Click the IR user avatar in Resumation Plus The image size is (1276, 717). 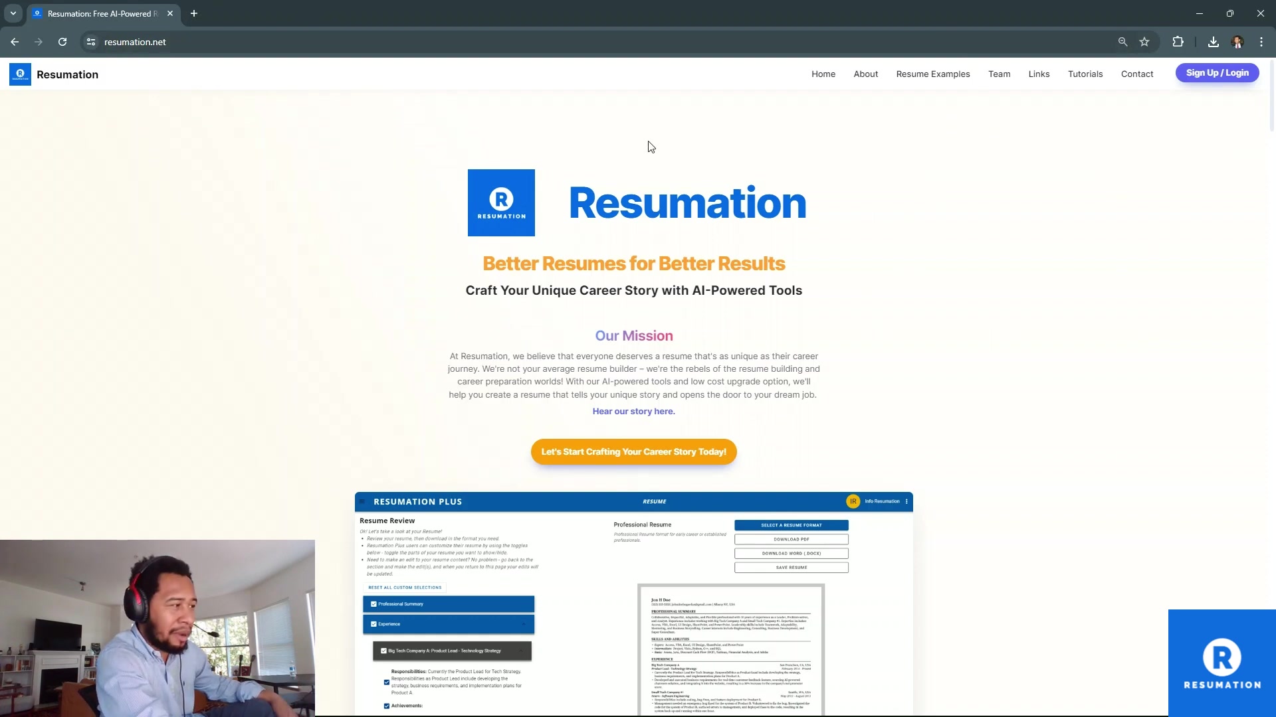pos(853,501)
